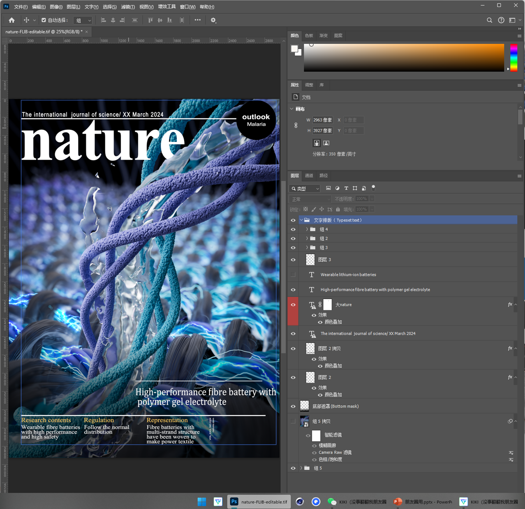Close the nature-FLIB-editable.tif document tab
This screenshot has width=525, height=509.
point(87,32)
